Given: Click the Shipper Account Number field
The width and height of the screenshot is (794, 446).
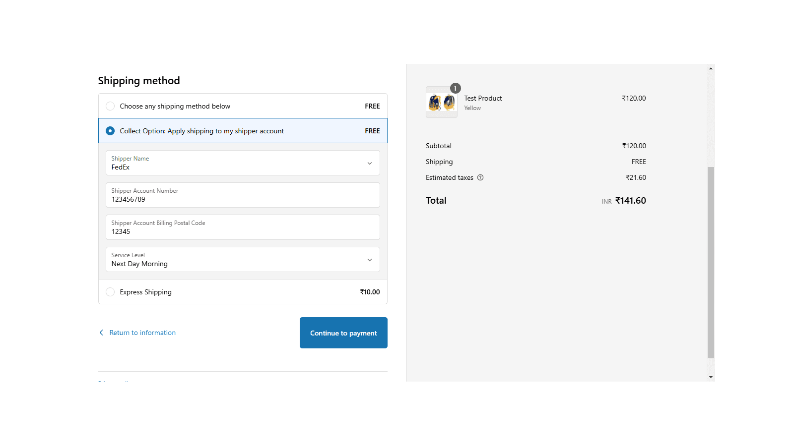Looking at the screenshot, I should click(242, 195).
